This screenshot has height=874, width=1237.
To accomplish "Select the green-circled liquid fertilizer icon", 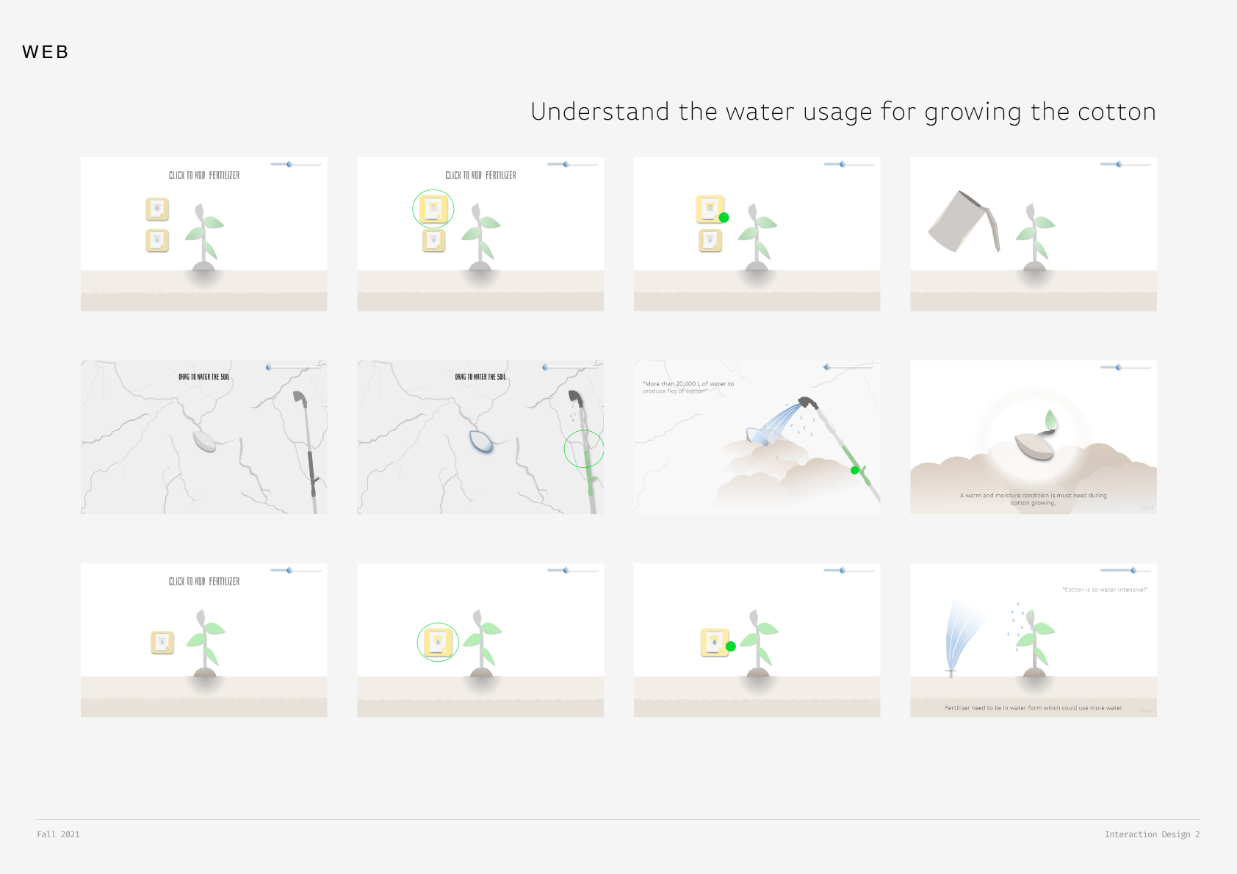I will click(x=438, y=642).
